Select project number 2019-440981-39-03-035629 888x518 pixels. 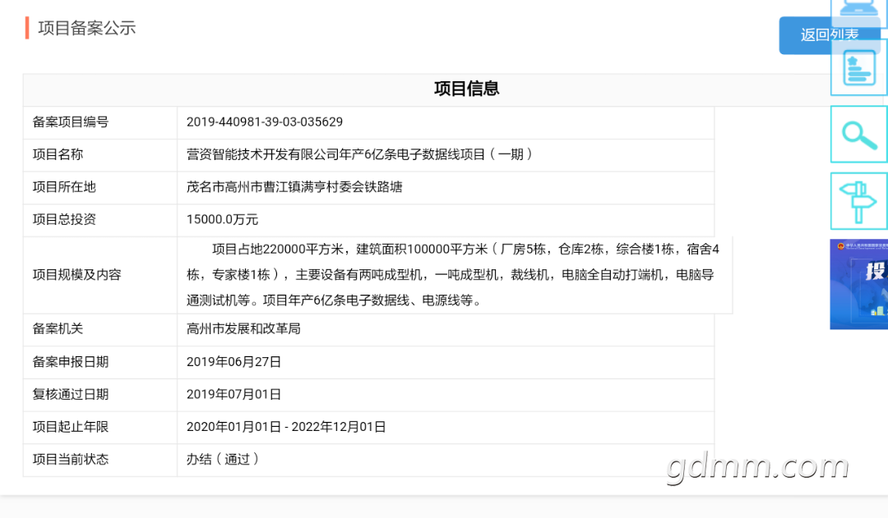tap(265, 122)
